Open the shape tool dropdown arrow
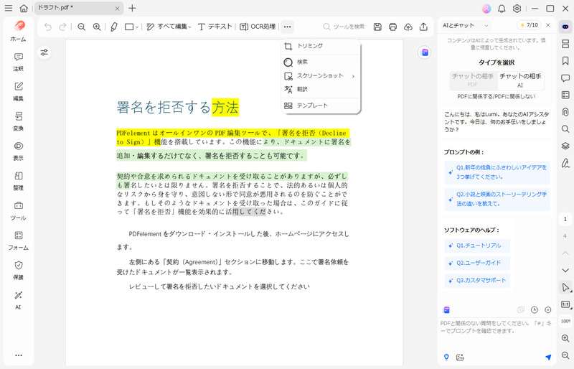 pyautogui.click(x=138, y=27)
